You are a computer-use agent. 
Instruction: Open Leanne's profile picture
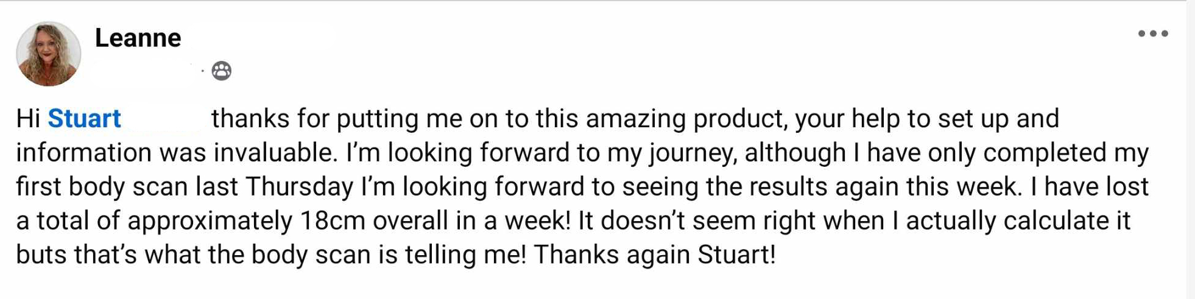pyautogui.click(x=49, y=54)
